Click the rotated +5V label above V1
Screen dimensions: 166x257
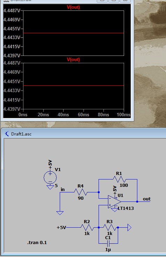pyautogui.click(x=50, y=164)
